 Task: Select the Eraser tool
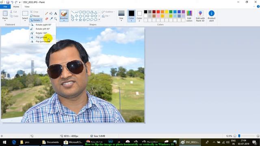(47, 19)
